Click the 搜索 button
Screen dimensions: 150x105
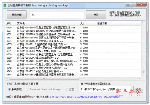[96, 14]
